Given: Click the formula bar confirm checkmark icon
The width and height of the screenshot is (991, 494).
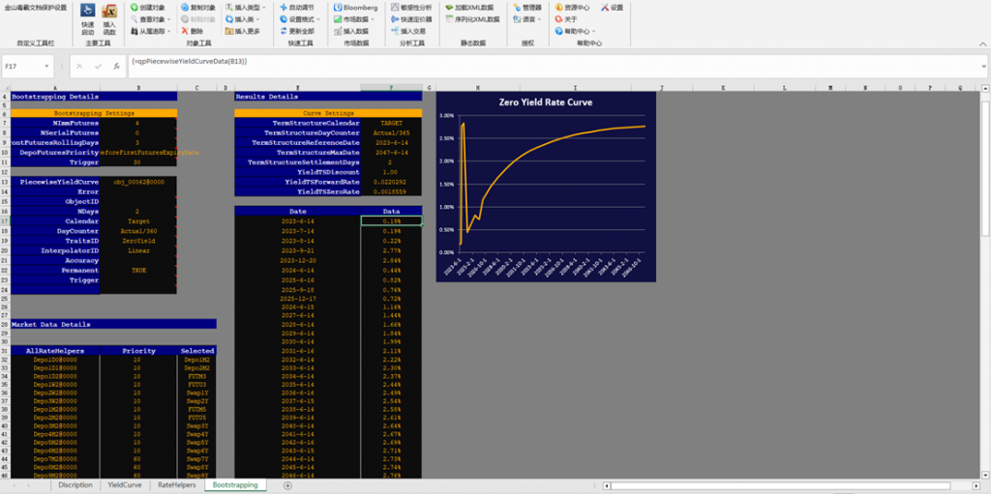Looking at the screenshot, I should coord(98,67).
